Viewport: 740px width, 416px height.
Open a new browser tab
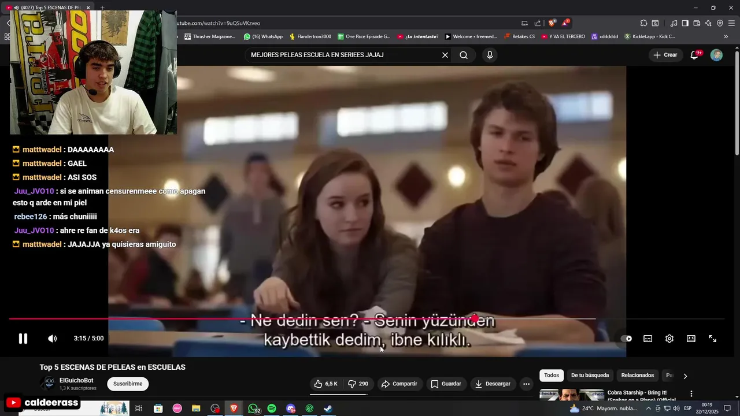102,8
